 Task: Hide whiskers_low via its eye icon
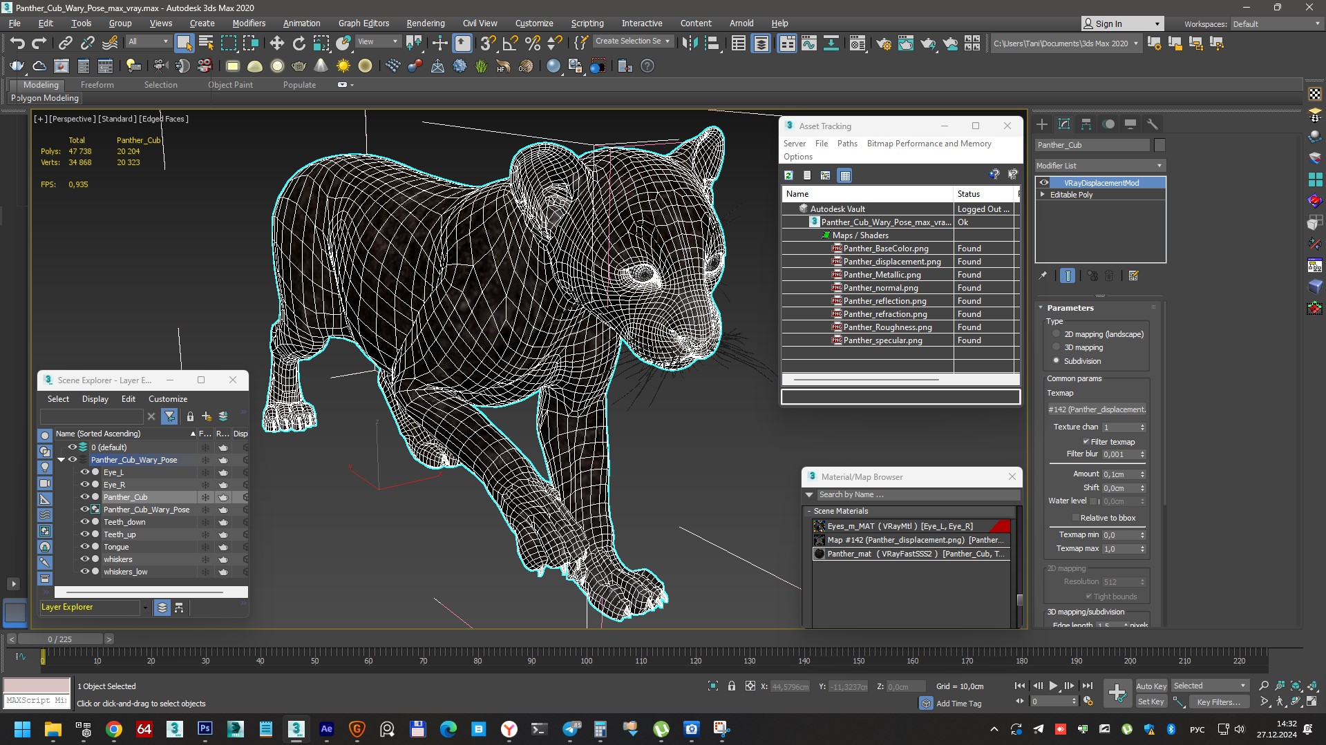pos(85,572)
